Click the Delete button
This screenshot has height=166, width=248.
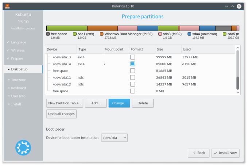tap(143, 103)
